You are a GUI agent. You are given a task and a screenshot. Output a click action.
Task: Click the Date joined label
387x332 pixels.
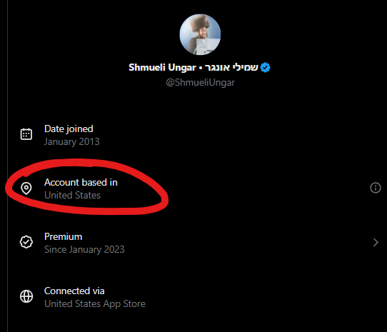[x=69, y=129]
